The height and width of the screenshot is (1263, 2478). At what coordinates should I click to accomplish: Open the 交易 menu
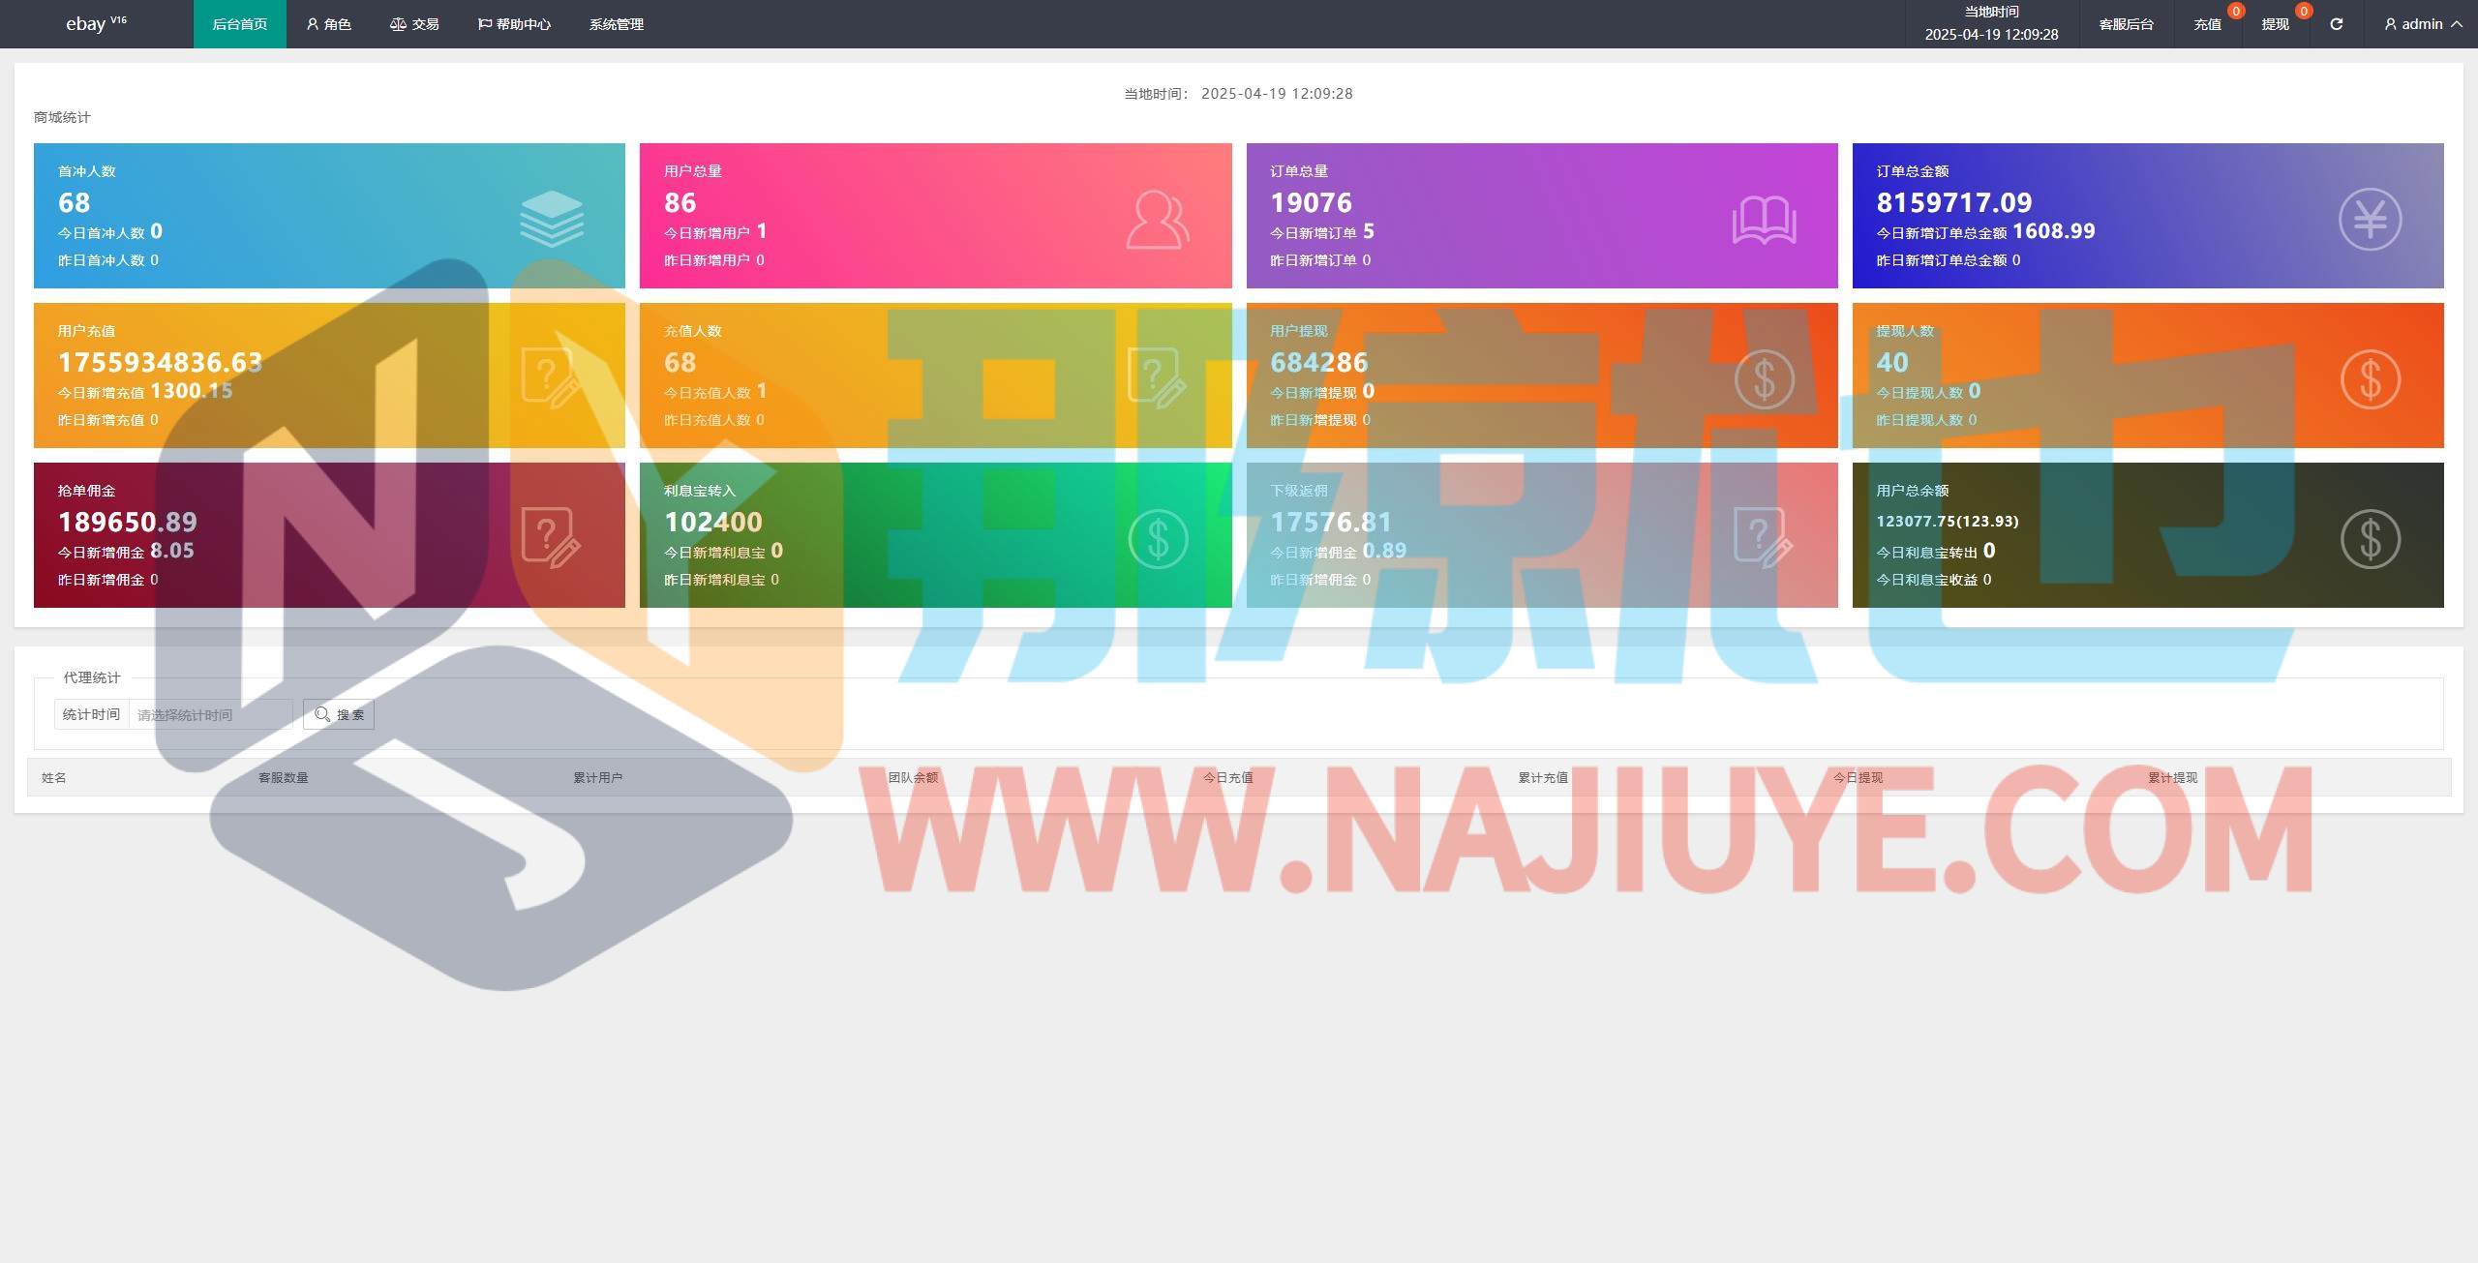[x=414, y=24]
